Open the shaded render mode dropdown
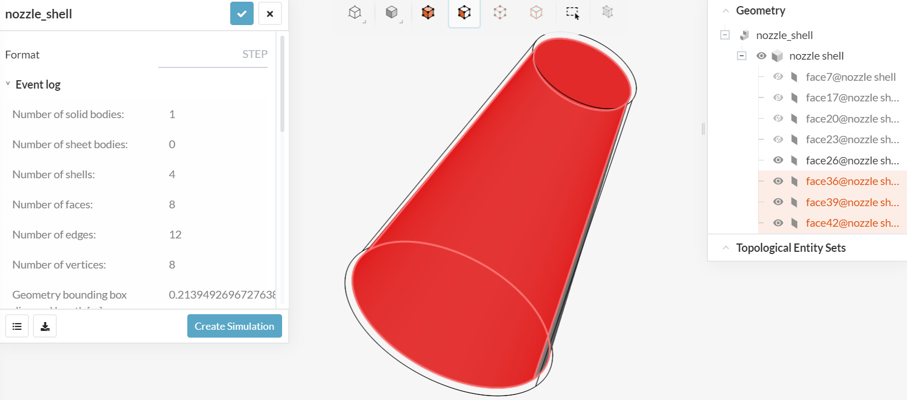Image resolution: width=907 pixels, height=400 pixels. (x=392, y=13)
